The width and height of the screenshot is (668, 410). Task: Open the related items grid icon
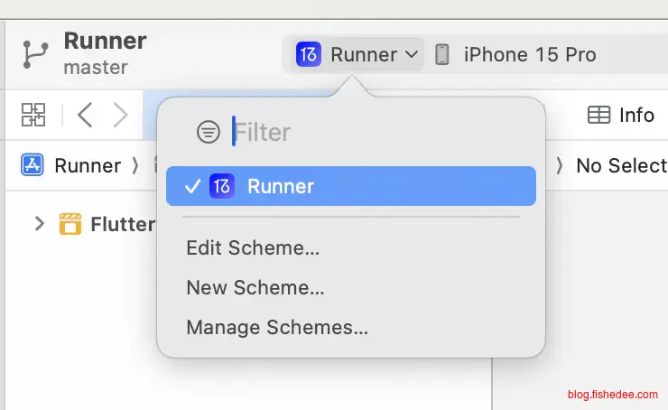(x=33, y=115)
